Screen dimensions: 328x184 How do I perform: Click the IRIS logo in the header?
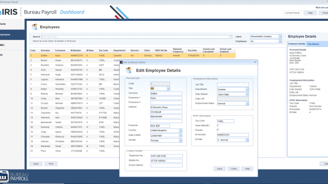9,12
